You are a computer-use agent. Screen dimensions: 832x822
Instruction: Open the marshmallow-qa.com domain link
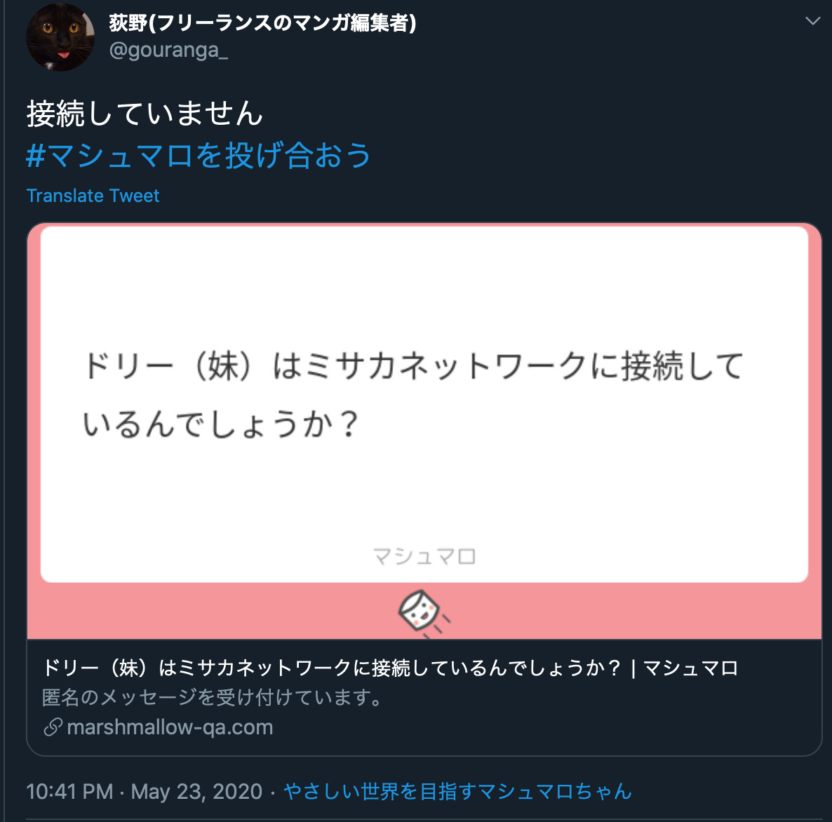pyautogui.click(x=170, y=727)
